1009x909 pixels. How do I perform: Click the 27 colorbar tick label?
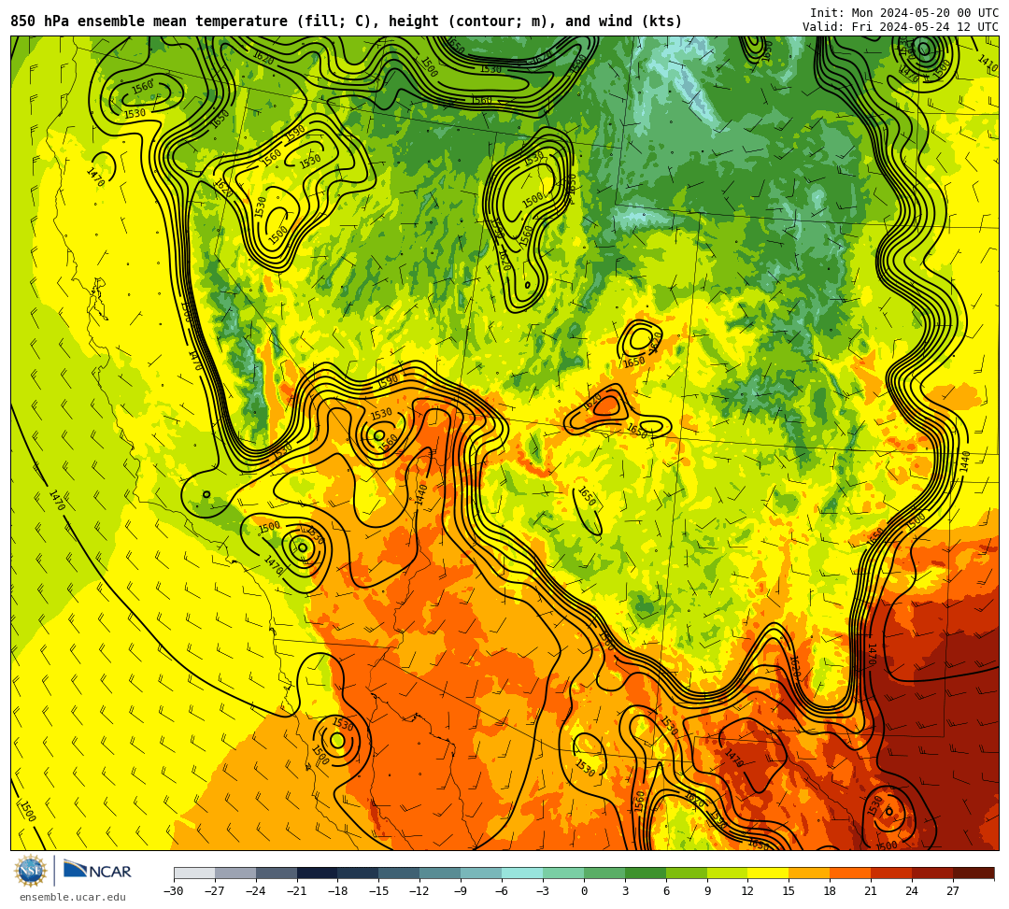(x=953, y=891)
